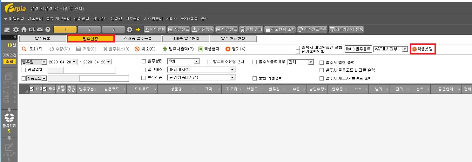Click the 발주취소(D) button

[116, 49]
